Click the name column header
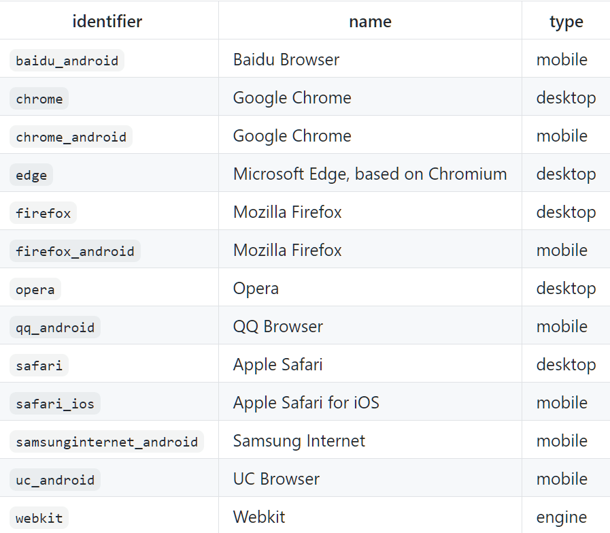The image size is (610, 533). click(370, 22)
